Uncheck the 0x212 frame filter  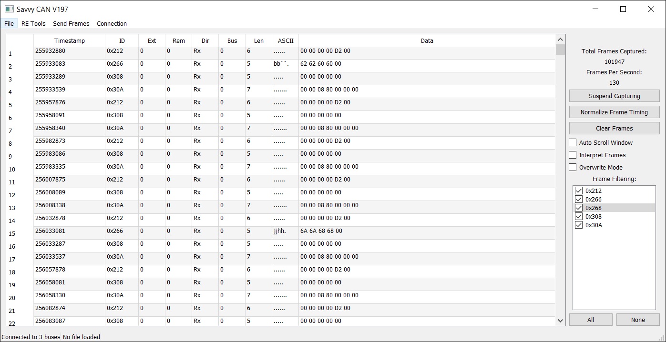tap(579, 191)
